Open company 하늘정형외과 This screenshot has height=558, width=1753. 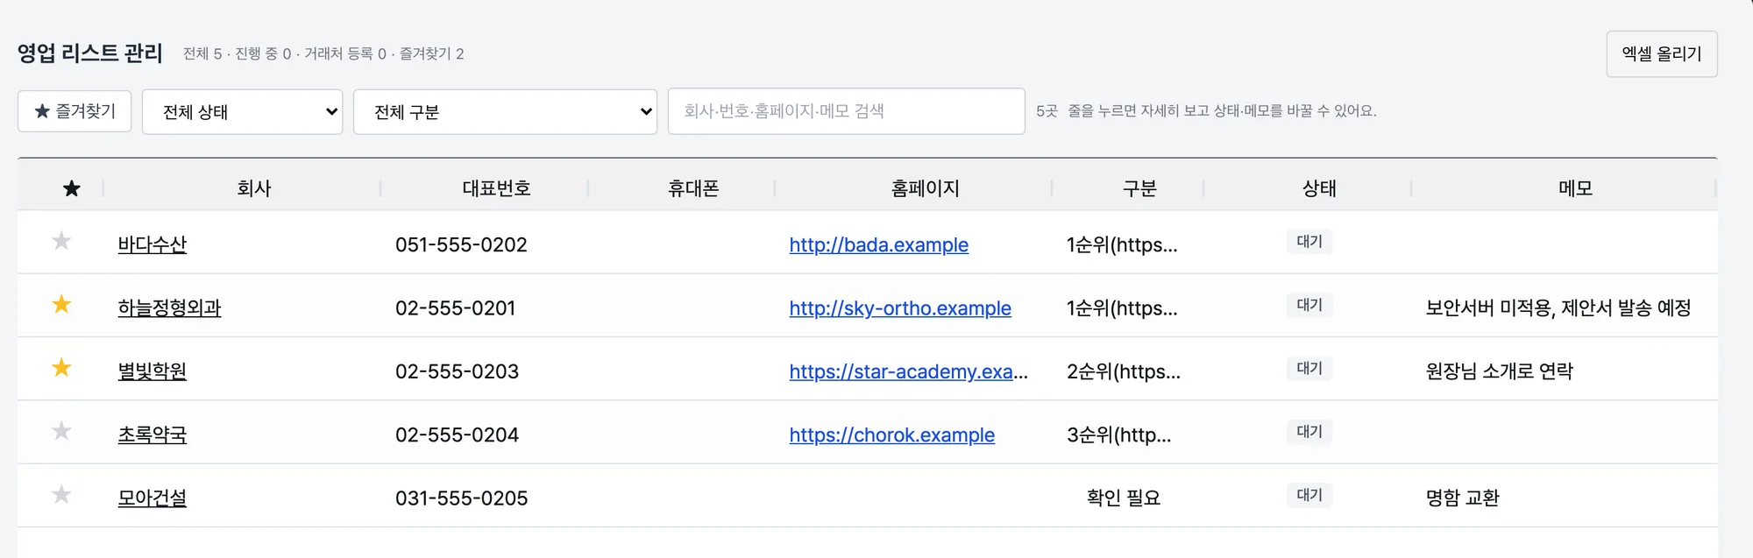(169, 307)
